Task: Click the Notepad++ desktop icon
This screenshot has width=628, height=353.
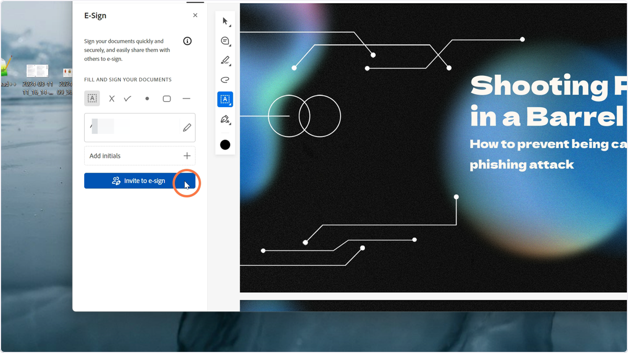Action: point(6,73)
